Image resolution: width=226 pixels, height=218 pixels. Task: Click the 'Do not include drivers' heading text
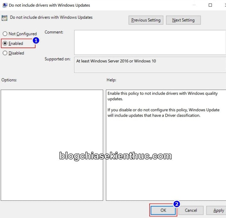click(x=51, y=17)
